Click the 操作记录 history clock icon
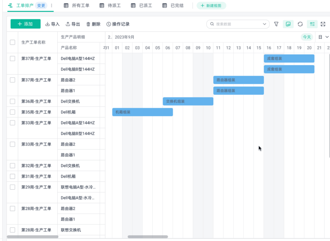The height and width of the screenshot is (241, 330). 108,24
